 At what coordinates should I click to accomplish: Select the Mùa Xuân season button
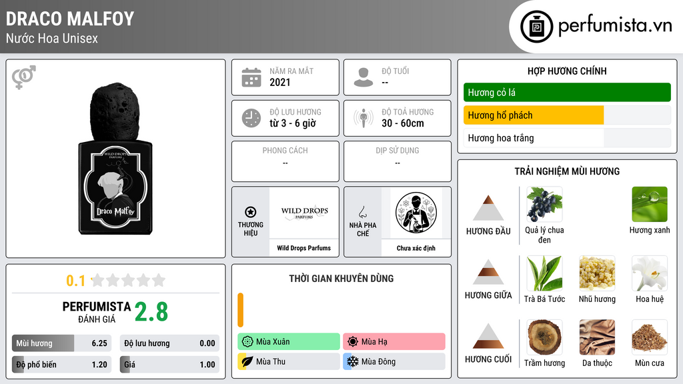pyautogui.click(x=289, y=342)
